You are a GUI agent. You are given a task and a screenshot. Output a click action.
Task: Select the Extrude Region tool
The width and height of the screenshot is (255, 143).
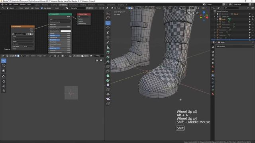point(108,52)
